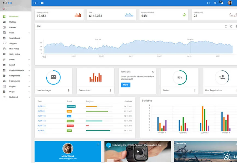Image resolution: width=237 pixels, height=163 pixels.
Task: Open Conversions card options menu
Action: coord(111,90)
